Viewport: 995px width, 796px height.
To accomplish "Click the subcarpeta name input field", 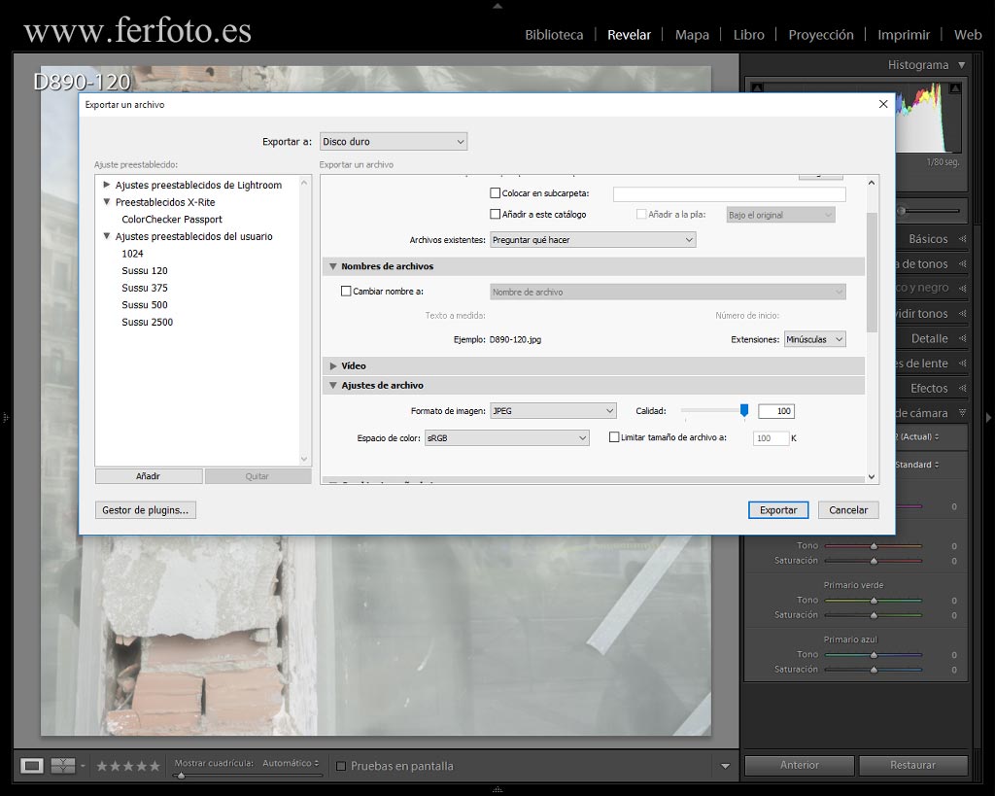I will tap(729, 193).
